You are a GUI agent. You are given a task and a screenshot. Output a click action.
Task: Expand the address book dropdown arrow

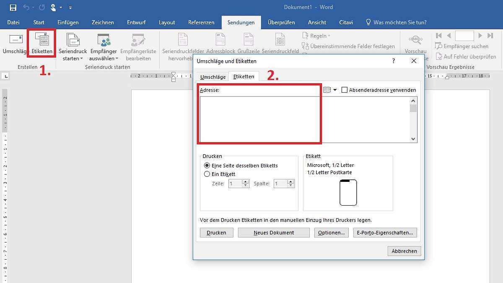335,90
